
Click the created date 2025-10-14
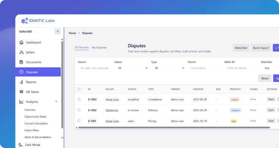200,121
